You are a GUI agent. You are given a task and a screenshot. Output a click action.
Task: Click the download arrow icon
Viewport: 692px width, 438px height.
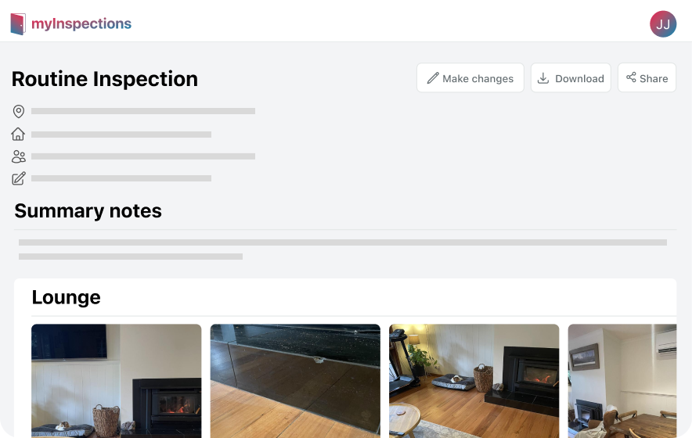pyautogui.click(x=543, y=78)
